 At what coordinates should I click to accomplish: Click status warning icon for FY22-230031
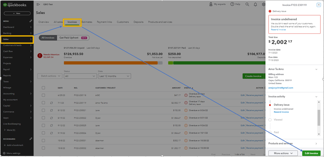[x=186, y=140]
